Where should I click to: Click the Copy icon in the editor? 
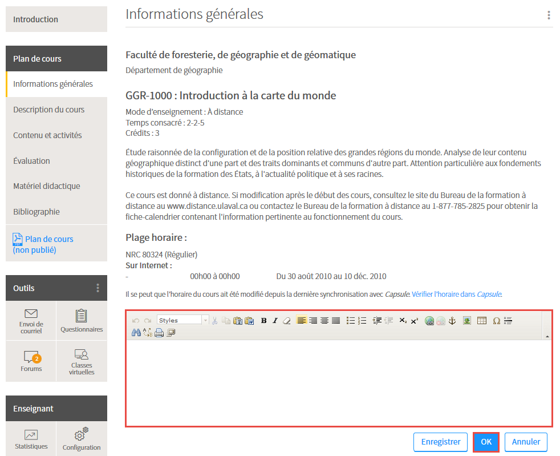click(x=226, y=321)
